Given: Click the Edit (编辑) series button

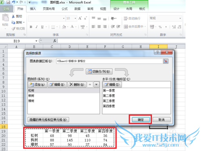Looking at the screenshot, I should click(57, 85).
